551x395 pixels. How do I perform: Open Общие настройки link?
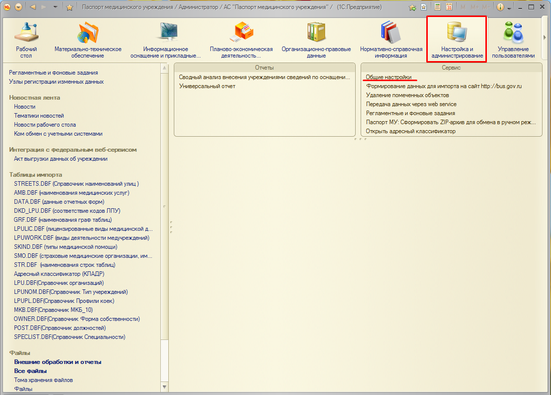389,77
